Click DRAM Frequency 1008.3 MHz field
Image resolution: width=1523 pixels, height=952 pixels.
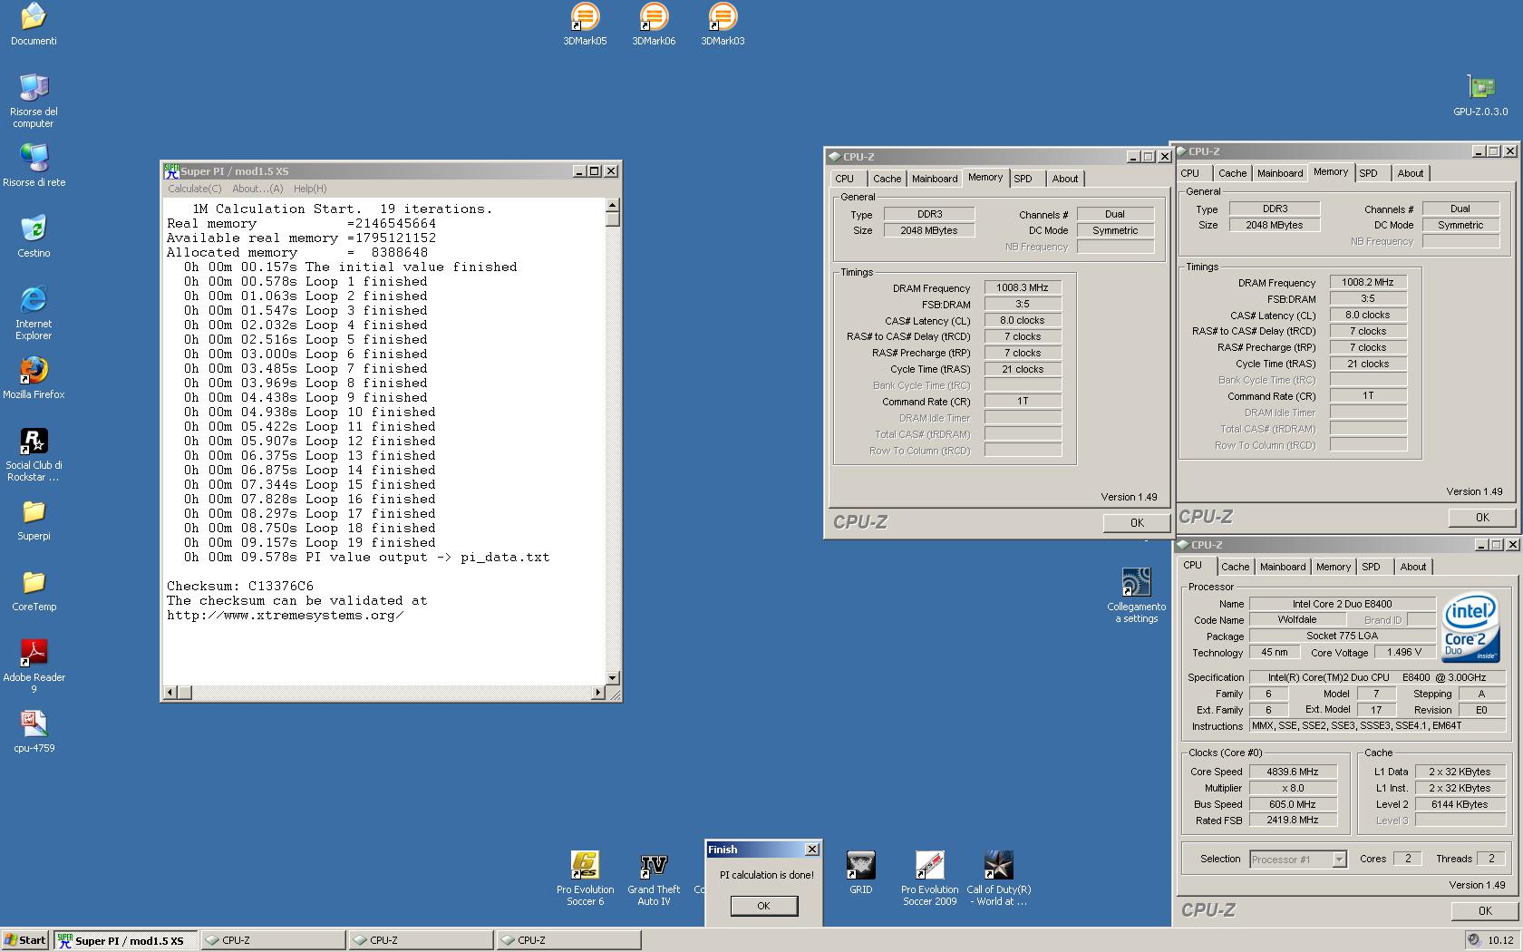[x=1023, y=287]
